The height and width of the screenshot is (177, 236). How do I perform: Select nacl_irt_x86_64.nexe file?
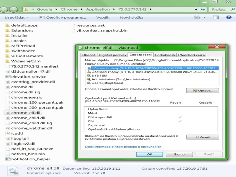pyautogui.click(x=29, y=149)
